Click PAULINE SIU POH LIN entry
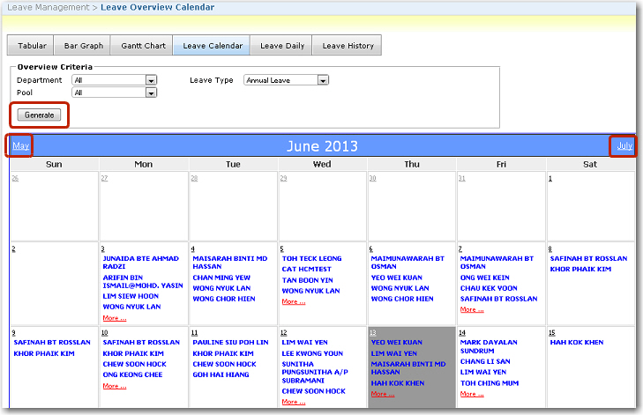The height and width of the screenshot is (415, 643). point(229,342)
